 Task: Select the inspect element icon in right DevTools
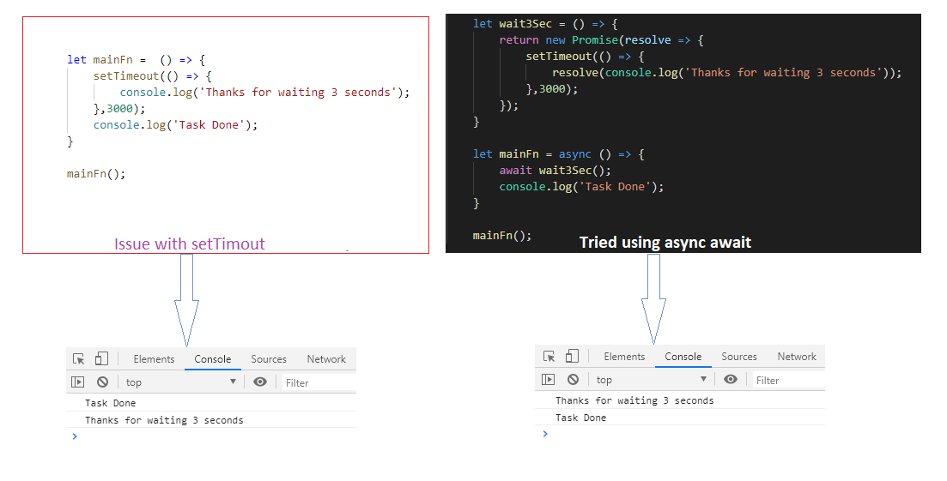coord(549,356)
